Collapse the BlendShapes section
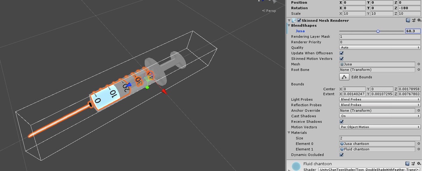The height and width of the screenshot is (171, 422). coord(289,25)
